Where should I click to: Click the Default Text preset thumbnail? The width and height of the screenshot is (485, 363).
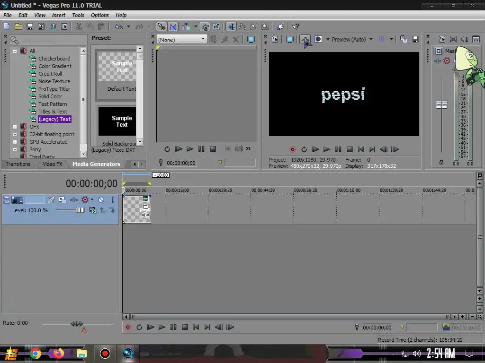point(117,66)
